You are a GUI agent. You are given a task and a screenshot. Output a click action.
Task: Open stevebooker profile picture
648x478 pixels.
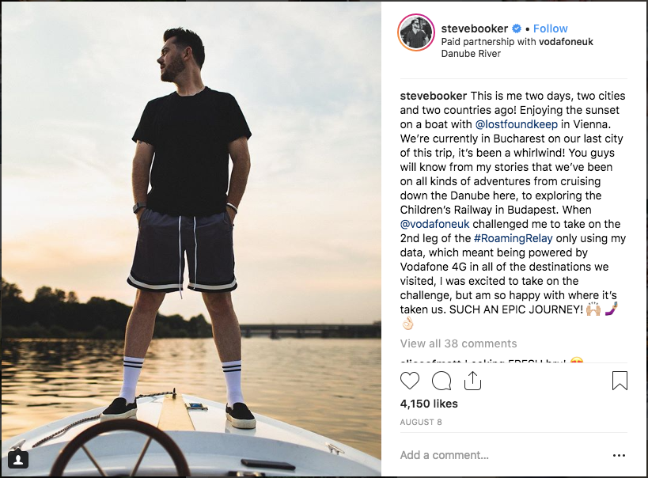(415, 32)
